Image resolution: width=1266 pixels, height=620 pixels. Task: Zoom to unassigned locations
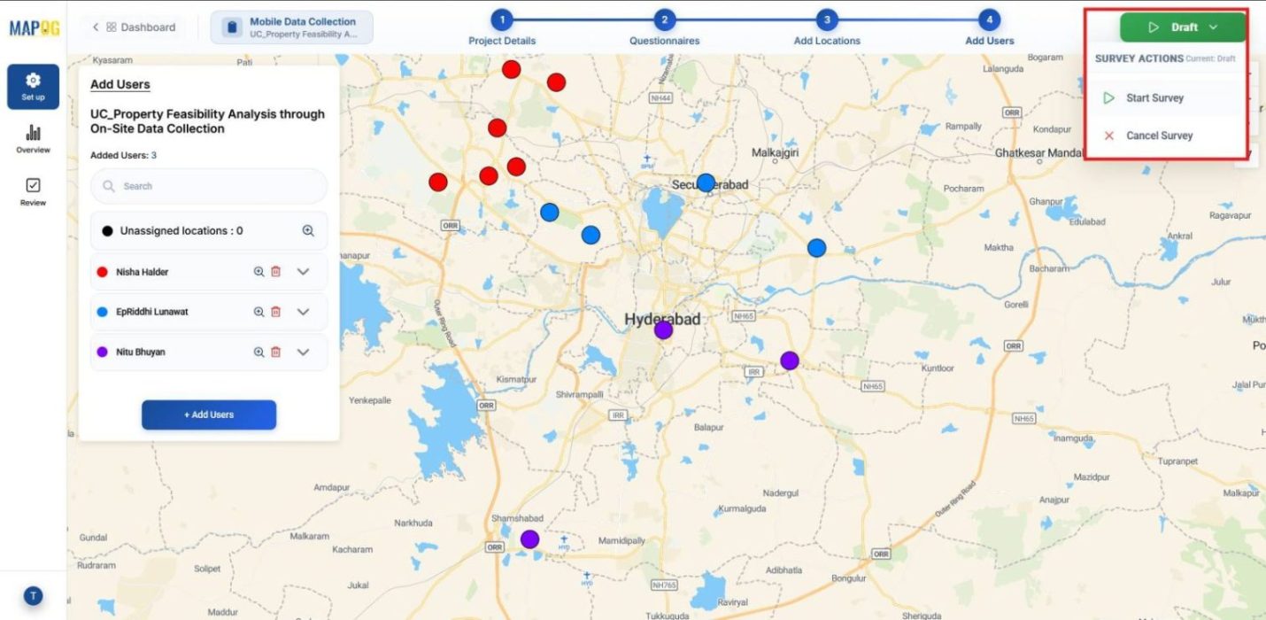pyautogui.click(x=308, y=230)
